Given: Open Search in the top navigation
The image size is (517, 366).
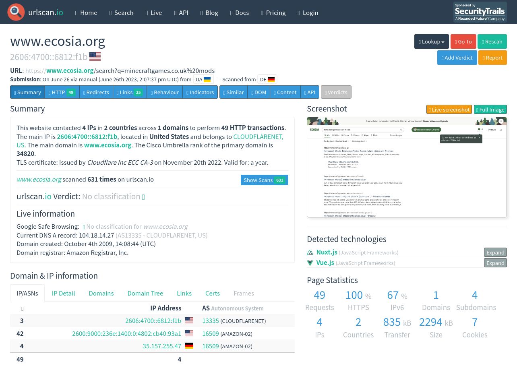Looking at the screenshot, I should click(121, 12).
